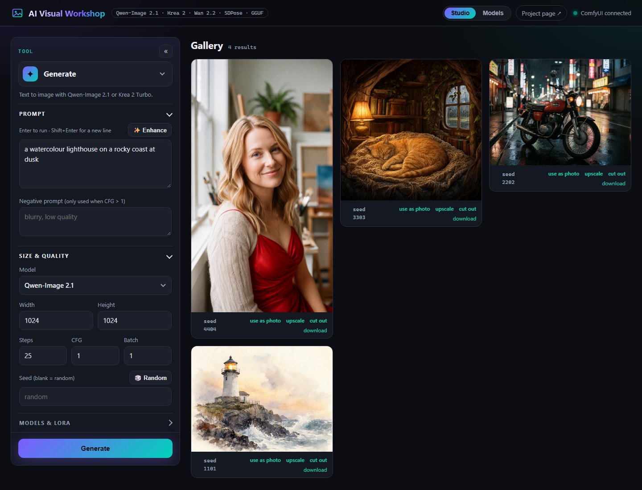Download the seed 2202 image
The width and height of the screenshot is (642, 490).
613,184
